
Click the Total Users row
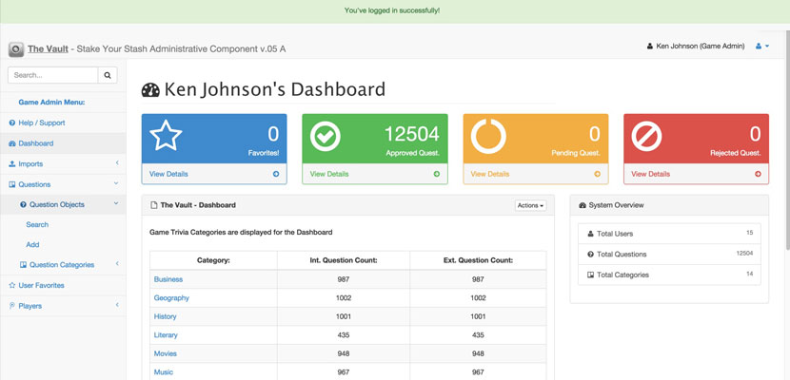tap(669, 234)
